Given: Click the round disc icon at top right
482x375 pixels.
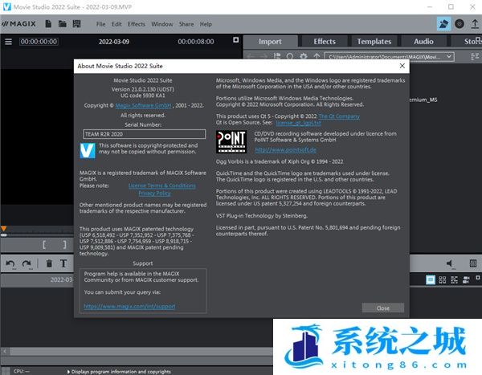Looking at the screenshot, I should 460,23.
